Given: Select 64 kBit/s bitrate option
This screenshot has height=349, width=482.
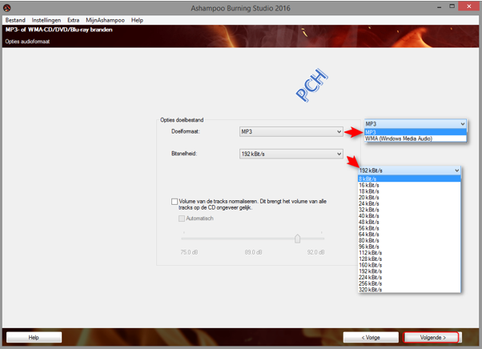Looking at the screenshot, I should point(409,235).
